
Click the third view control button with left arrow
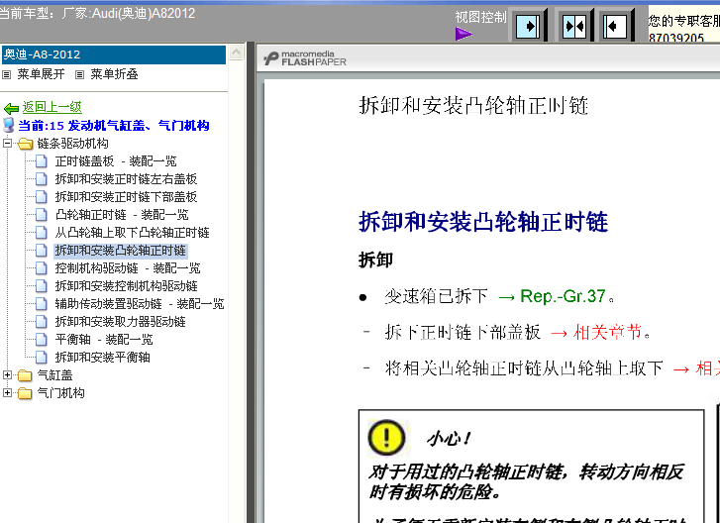pos(616,25)
